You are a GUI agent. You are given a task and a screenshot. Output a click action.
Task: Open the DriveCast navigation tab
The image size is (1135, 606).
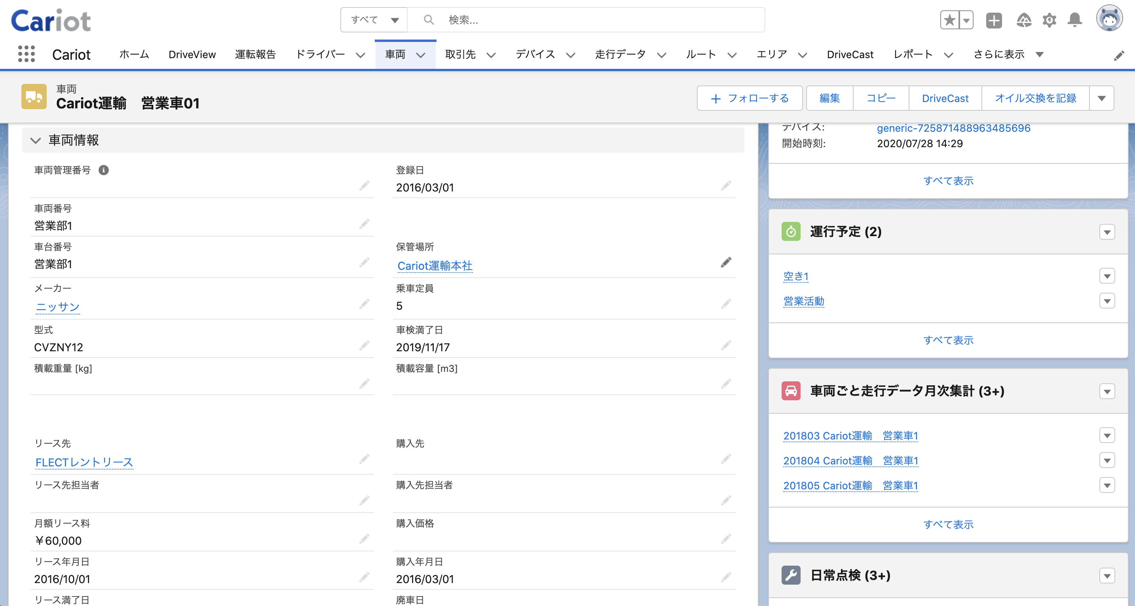tap(850, 55)
